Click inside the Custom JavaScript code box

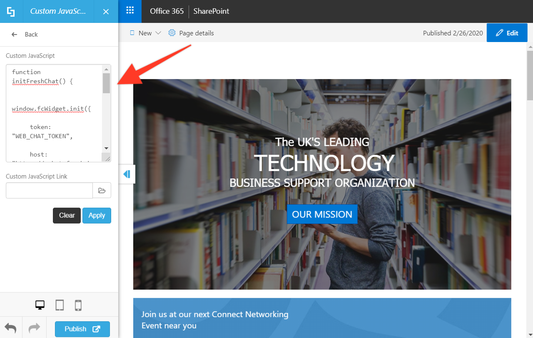(55, 113)
